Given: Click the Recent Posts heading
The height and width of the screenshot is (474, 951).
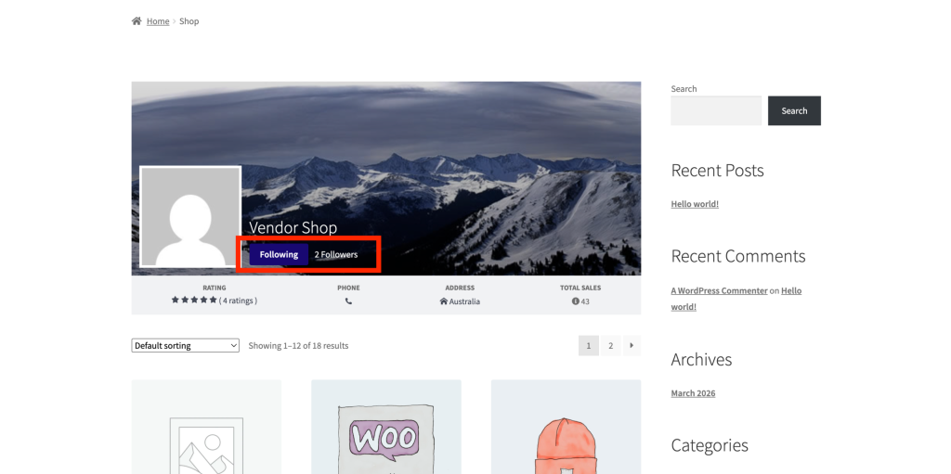Looking at the screenshot, I should [x=718, y=171].
